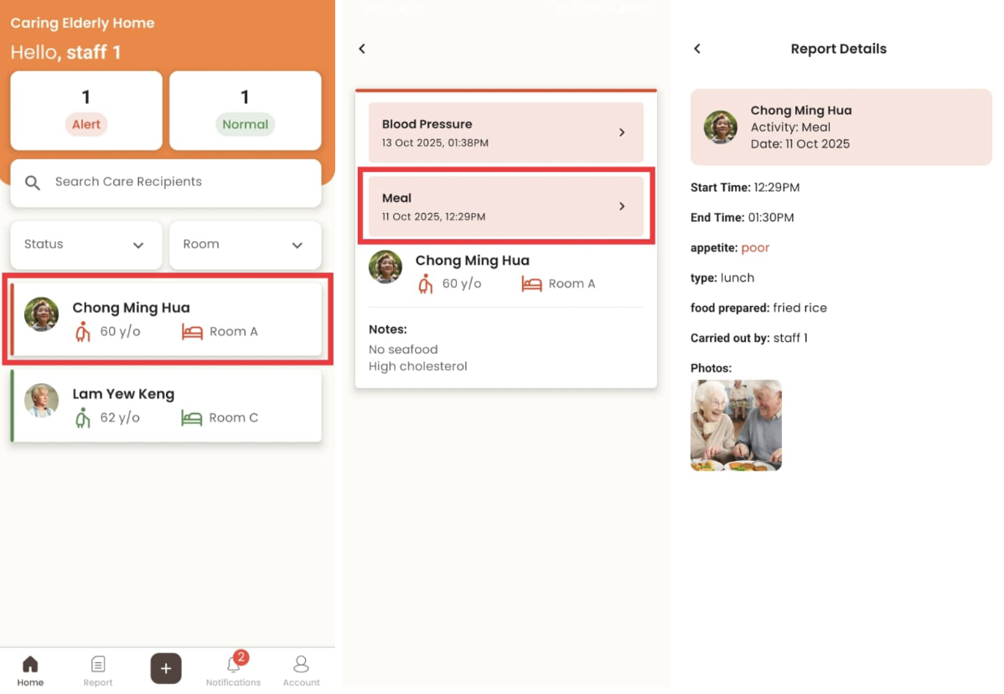
Task: Open the Status filter dropdown
Action: pos(85,245)
